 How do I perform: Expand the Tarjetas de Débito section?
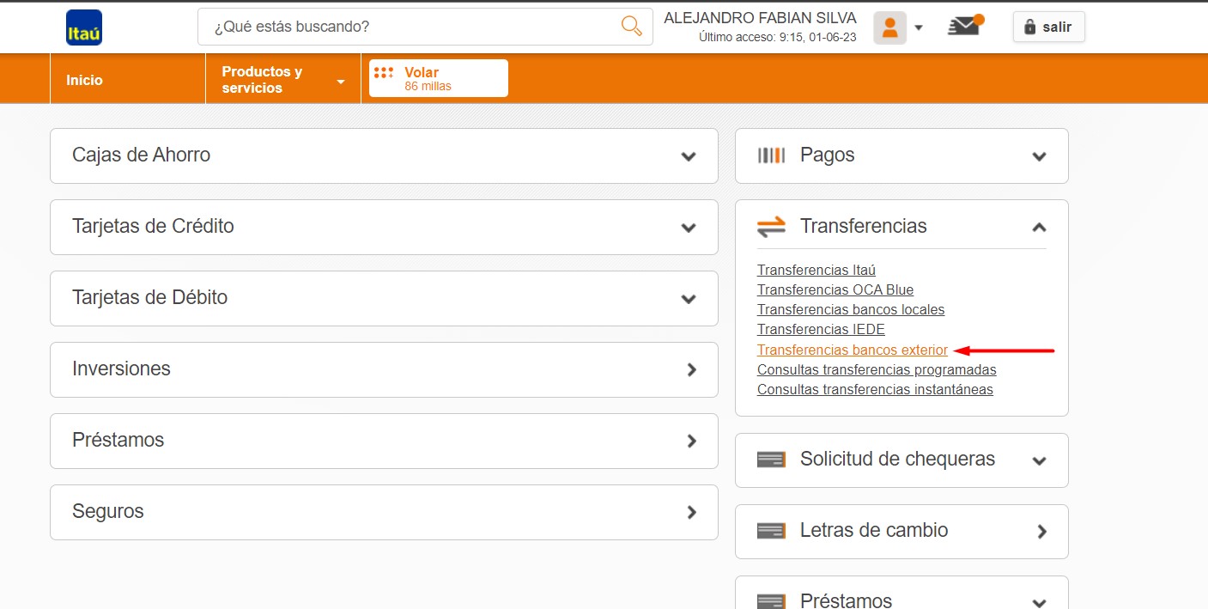pyautogui.click(x=688, y=299)
